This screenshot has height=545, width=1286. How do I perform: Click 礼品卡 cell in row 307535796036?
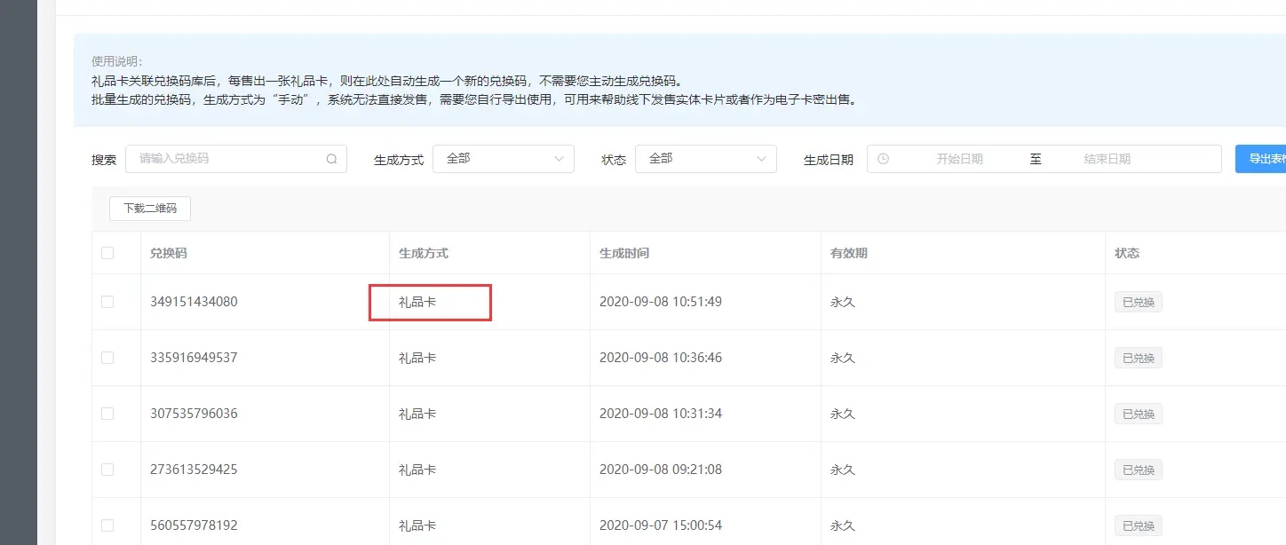coord(417,414)
